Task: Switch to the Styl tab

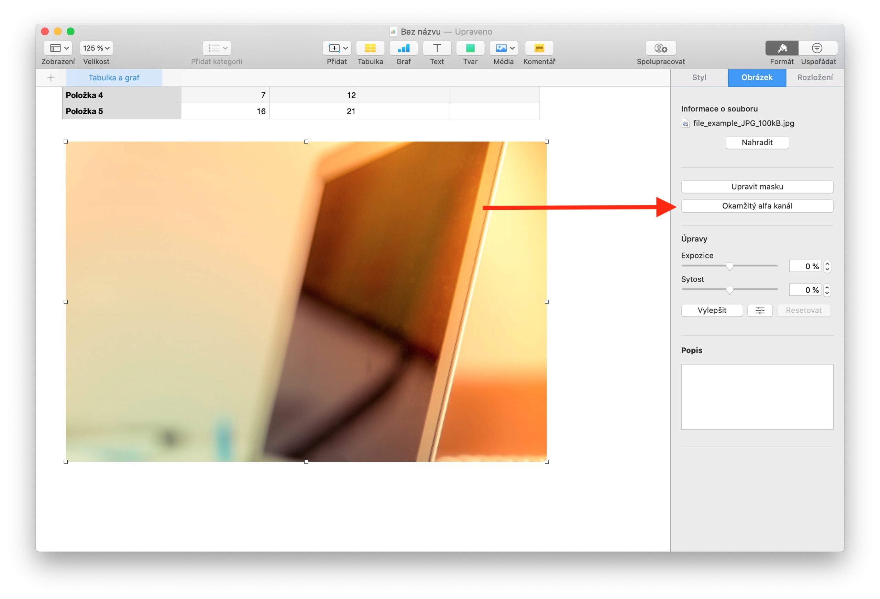Action: tap(699, 78)
